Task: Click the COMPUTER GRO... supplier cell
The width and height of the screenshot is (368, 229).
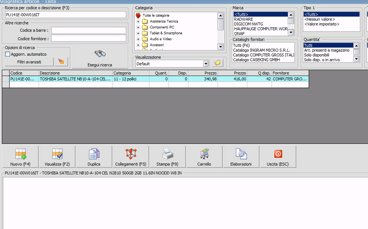Action: (290, 79)
